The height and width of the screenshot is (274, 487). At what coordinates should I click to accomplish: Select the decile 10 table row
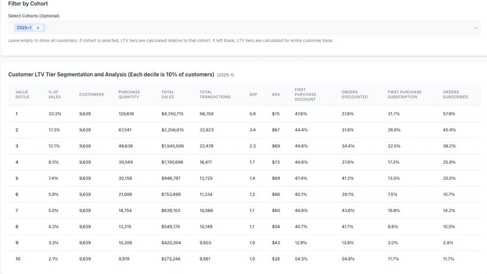pos(245,259)
